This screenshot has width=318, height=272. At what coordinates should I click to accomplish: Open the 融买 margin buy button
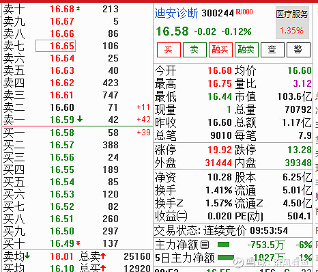pyautogui.click(x=220, y=50)
